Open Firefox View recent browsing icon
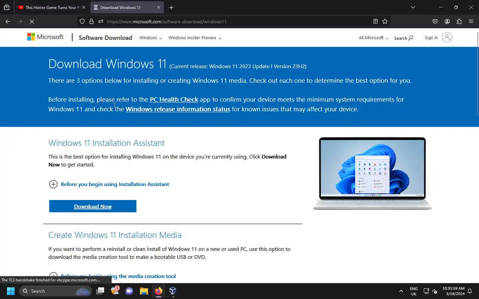Image resolution: width=479 pixels, height=299 pixels. tap(7, 7)
